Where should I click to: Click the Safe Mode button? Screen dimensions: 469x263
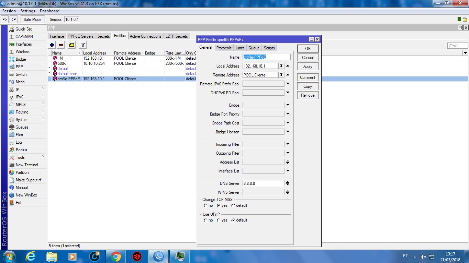click(x=32, y=20)
